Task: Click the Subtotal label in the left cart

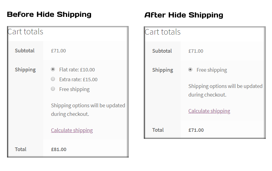Action: point(25,51)
